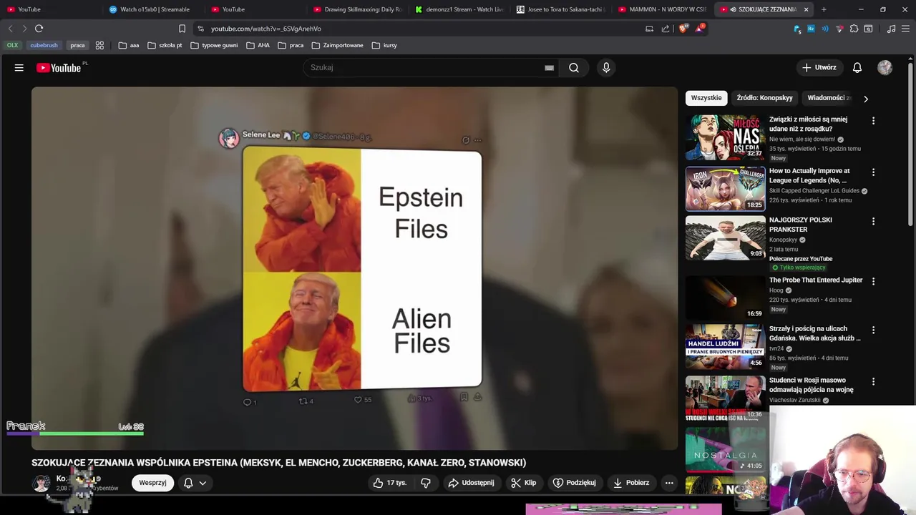Open the 'typowe guwni' bookmark folder

214,45
